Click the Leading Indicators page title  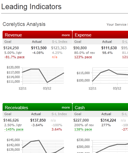(x=31, y=7)
